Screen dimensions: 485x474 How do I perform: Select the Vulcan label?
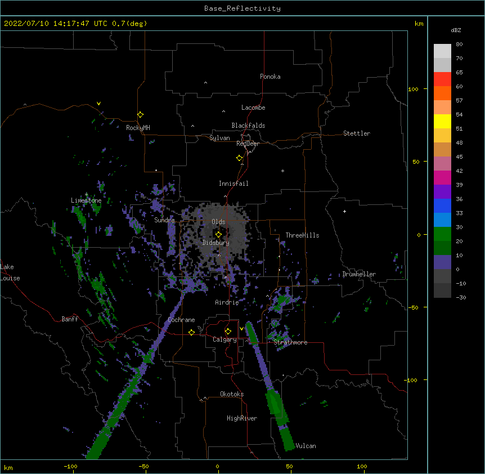[x=306, y=446]
